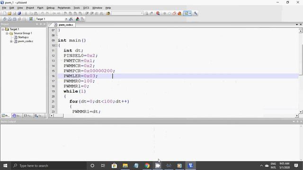The image size is (303, 170).
Task: Click the Save All icon
Action: pos(19,13)
